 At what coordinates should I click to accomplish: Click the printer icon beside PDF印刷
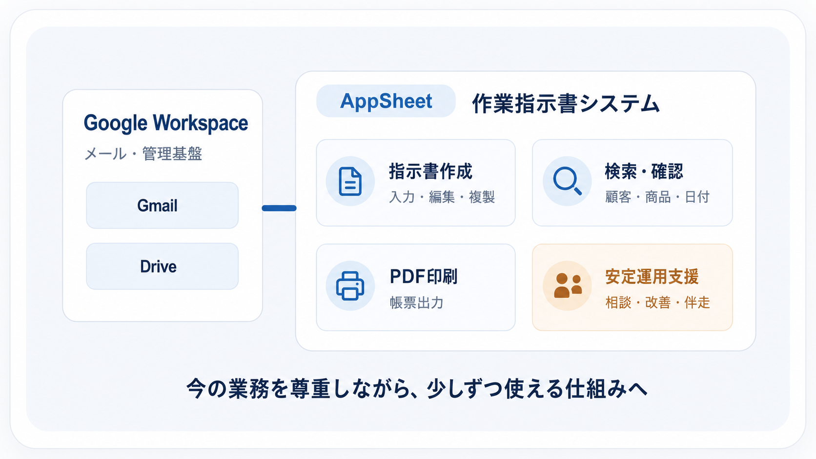pos(350,286)
